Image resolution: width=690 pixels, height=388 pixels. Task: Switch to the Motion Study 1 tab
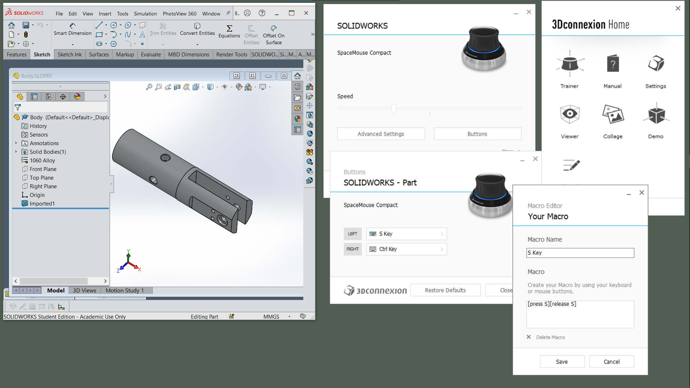(125, 290)
